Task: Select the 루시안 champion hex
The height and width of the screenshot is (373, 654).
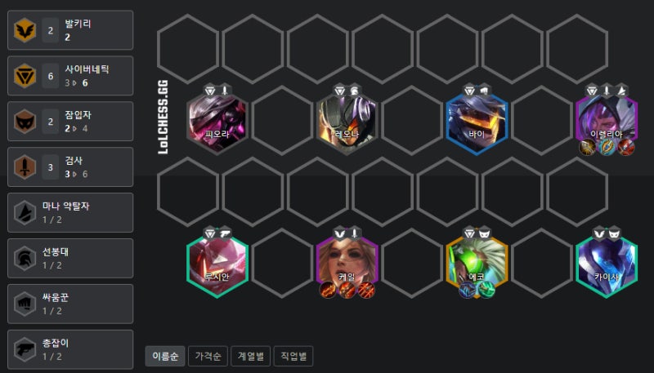Action: [217, 263]
